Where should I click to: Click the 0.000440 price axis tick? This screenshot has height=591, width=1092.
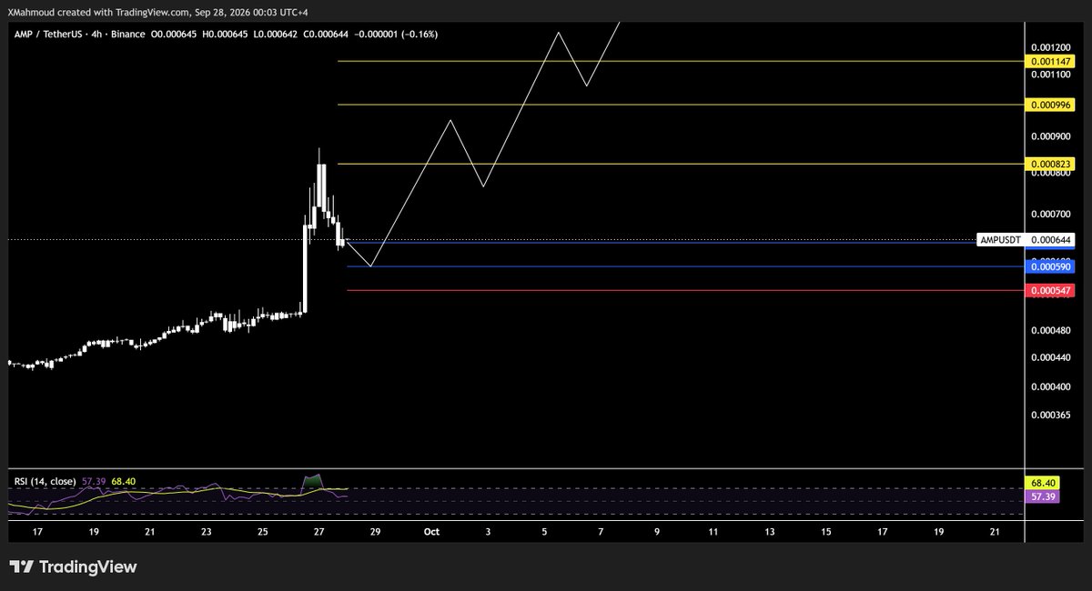click(x=1050, y=357)
